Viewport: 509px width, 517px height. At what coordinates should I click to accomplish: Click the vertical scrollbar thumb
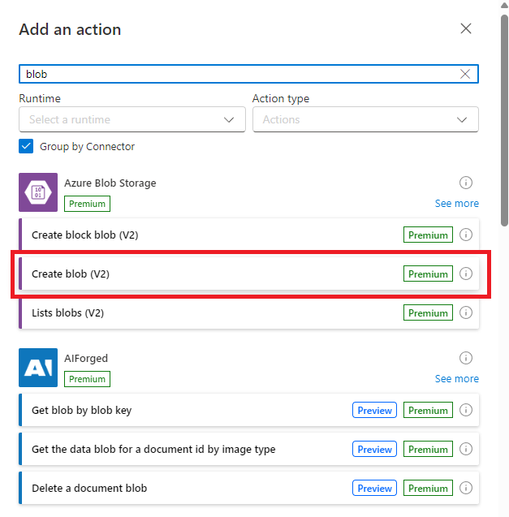(504, 120)
